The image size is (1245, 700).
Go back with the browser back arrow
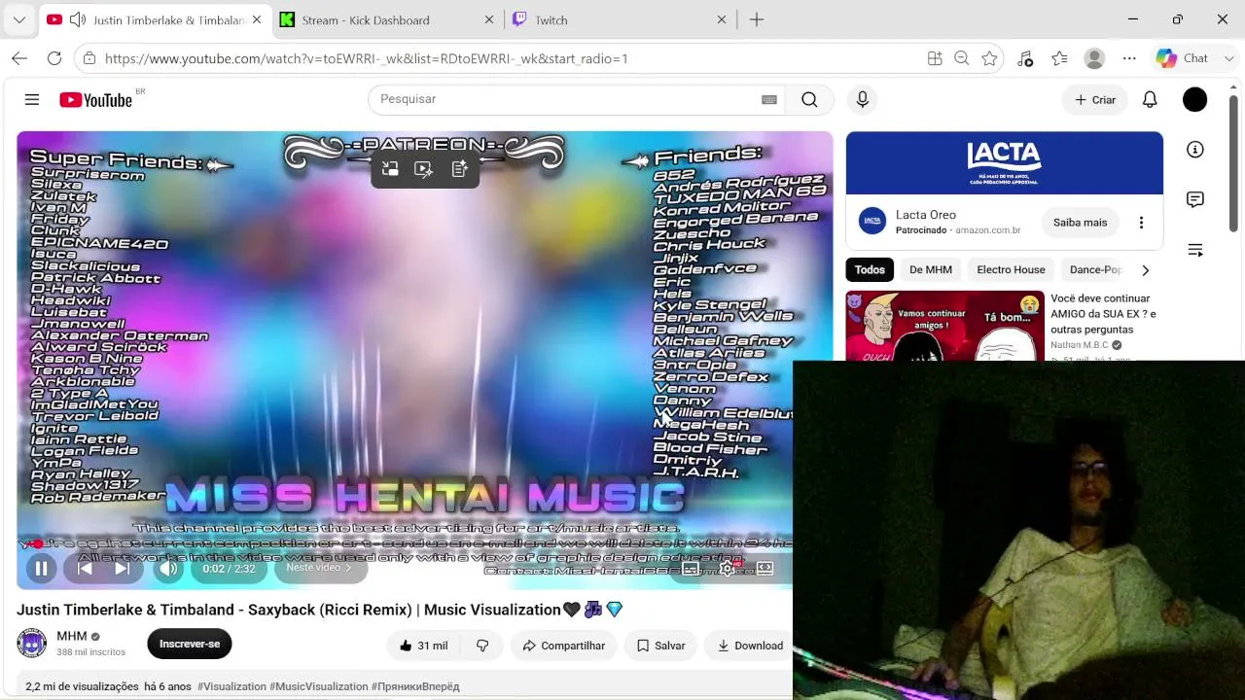pos(19,58)
